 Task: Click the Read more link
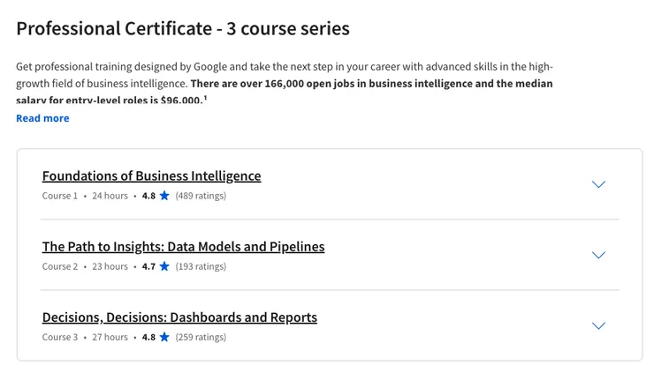point(42,118)
